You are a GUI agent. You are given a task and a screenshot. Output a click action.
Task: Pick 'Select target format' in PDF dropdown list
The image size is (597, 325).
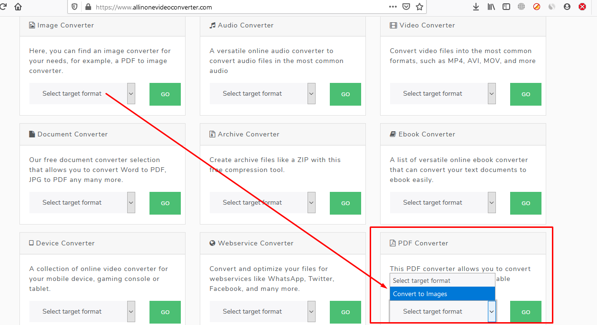[x=442, y=281]
